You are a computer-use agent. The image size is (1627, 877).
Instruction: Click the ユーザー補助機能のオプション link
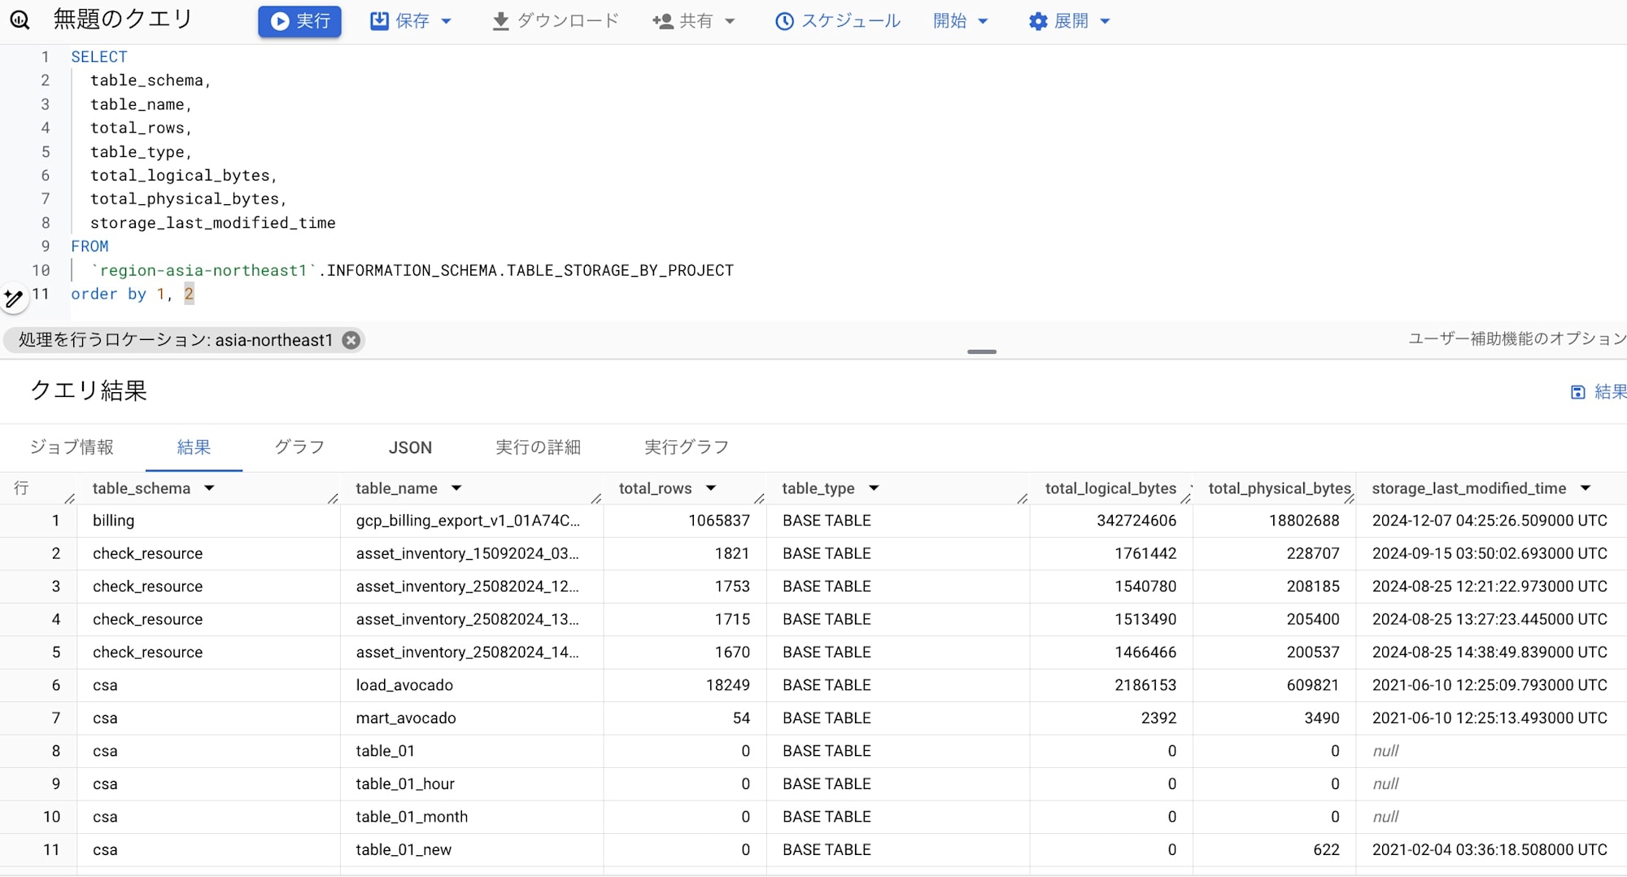click(x=1517, y=338)
